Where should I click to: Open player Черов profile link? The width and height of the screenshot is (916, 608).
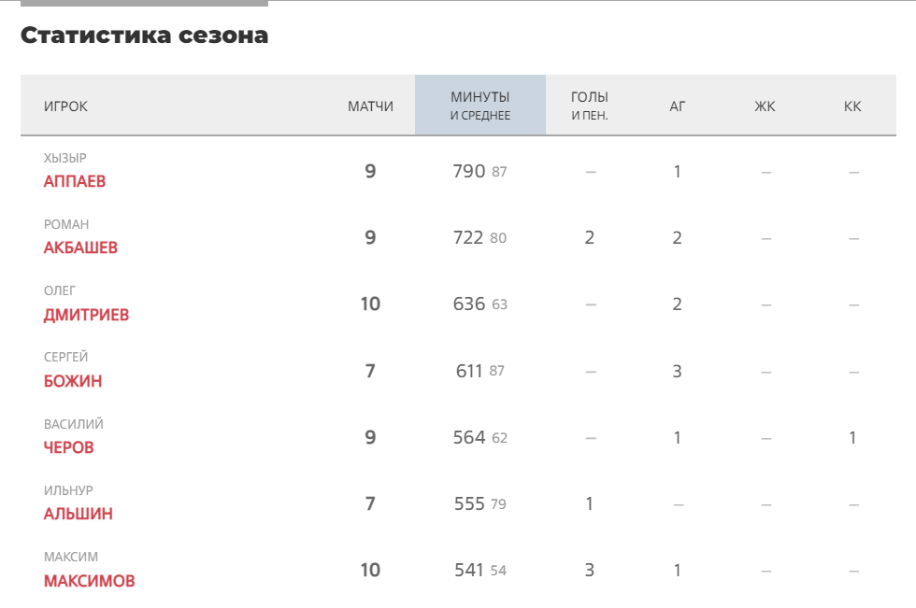[69, 447]
